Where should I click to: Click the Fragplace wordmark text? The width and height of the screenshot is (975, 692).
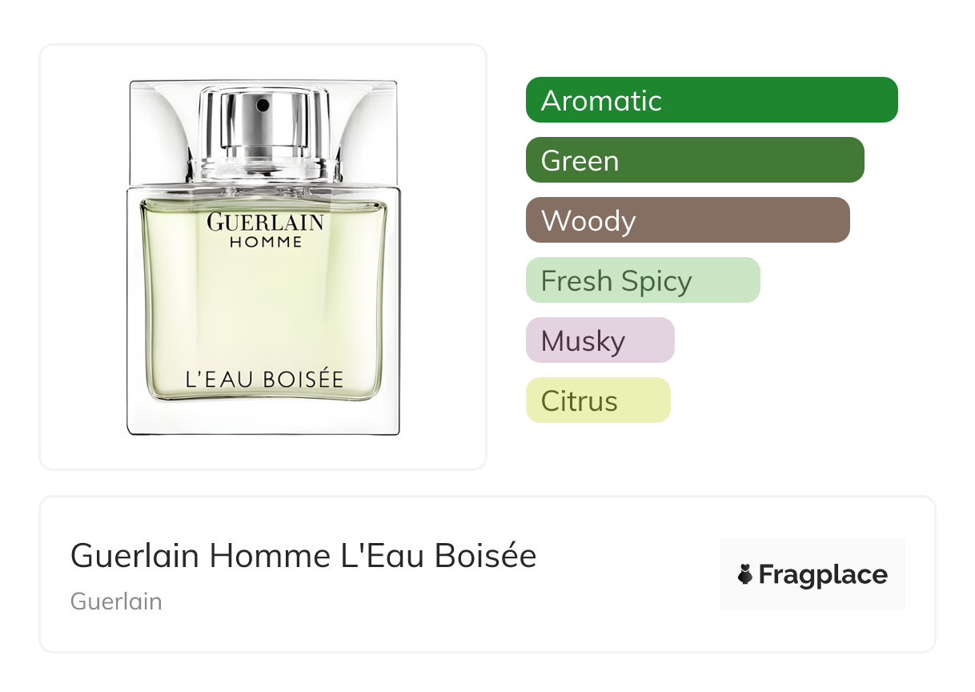823,574
